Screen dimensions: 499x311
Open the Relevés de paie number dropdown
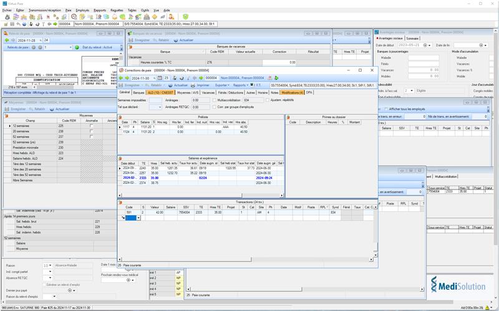point(70,47)
